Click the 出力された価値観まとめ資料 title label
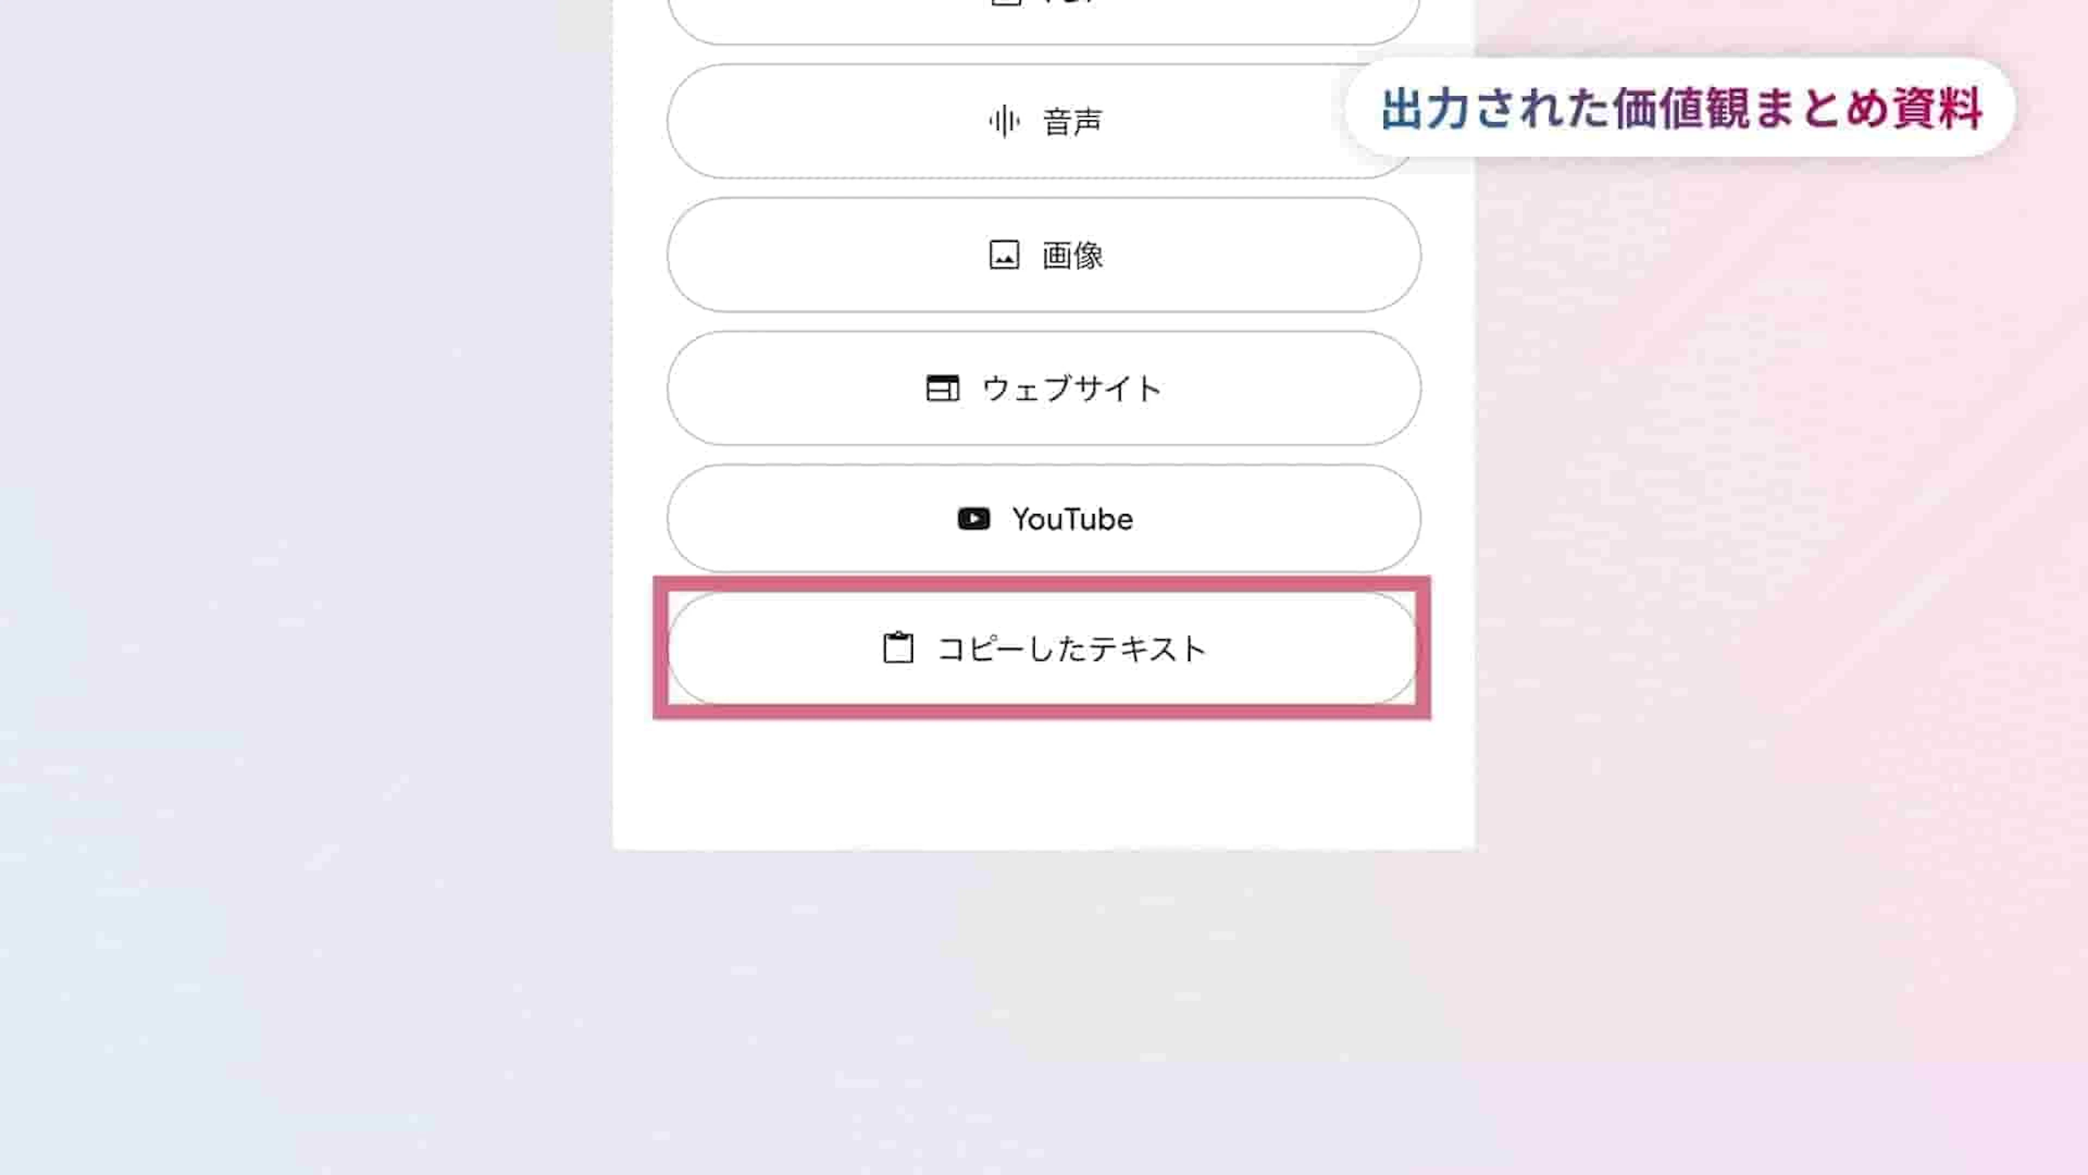The image size is (2088, 1175). pyautogui.click(x=1681, y=109)
